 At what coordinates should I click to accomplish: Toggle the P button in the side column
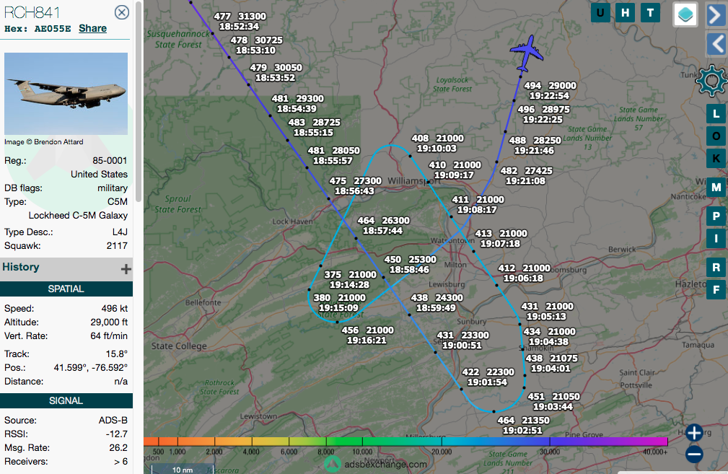point(716,216)
